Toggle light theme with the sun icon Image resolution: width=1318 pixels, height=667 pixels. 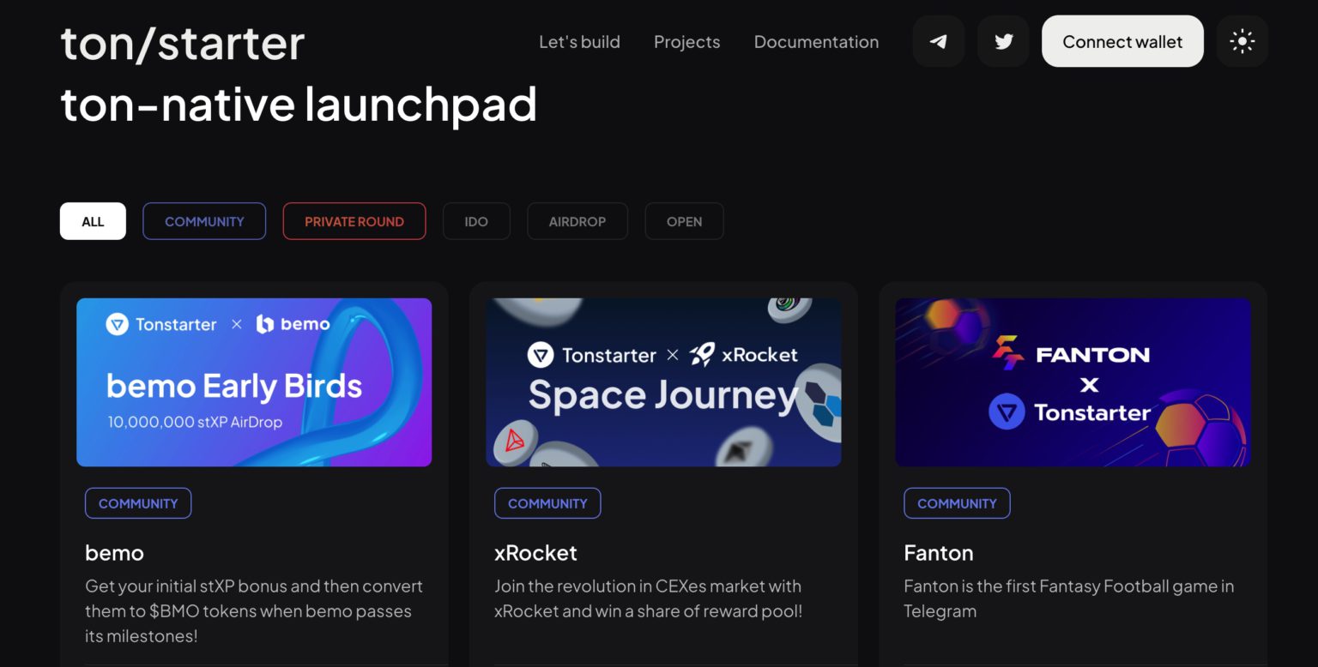coord(1242,41)
